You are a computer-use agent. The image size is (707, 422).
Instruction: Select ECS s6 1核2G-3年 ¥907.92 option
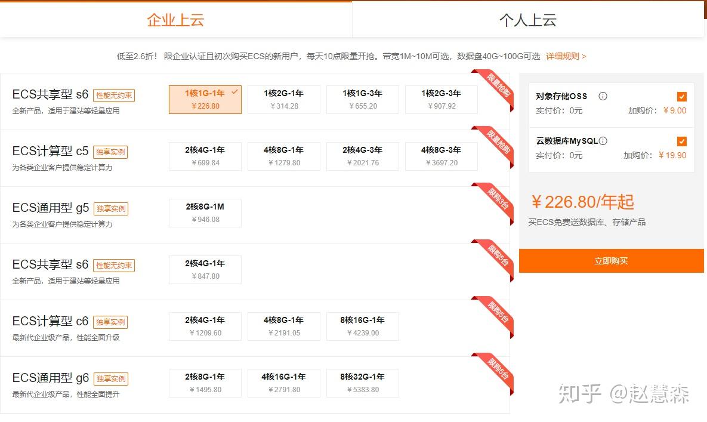(442, 100)
